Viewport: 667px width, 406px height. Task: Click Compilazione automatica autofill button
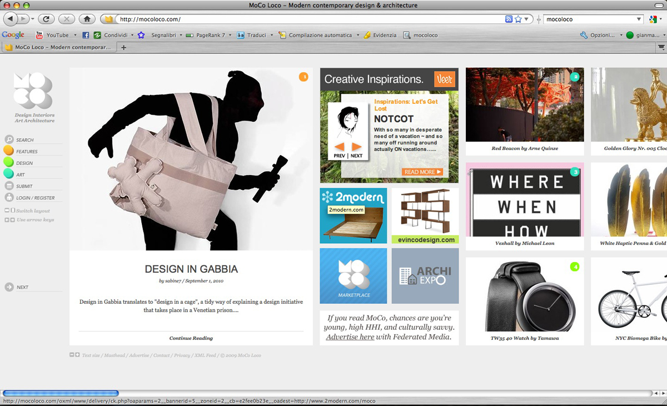(x=316, y=35)
